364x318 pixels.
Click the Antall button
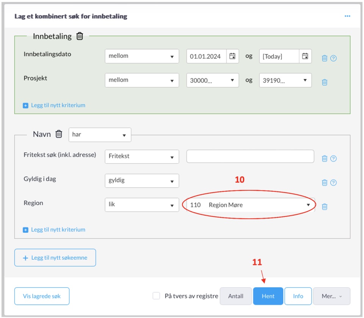click(235, 296)
